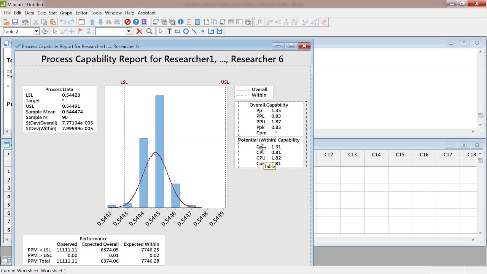This screenshot has width=487, height=274.
Task: Restore the Process Capability Report graph window
Action: point(291,46)
